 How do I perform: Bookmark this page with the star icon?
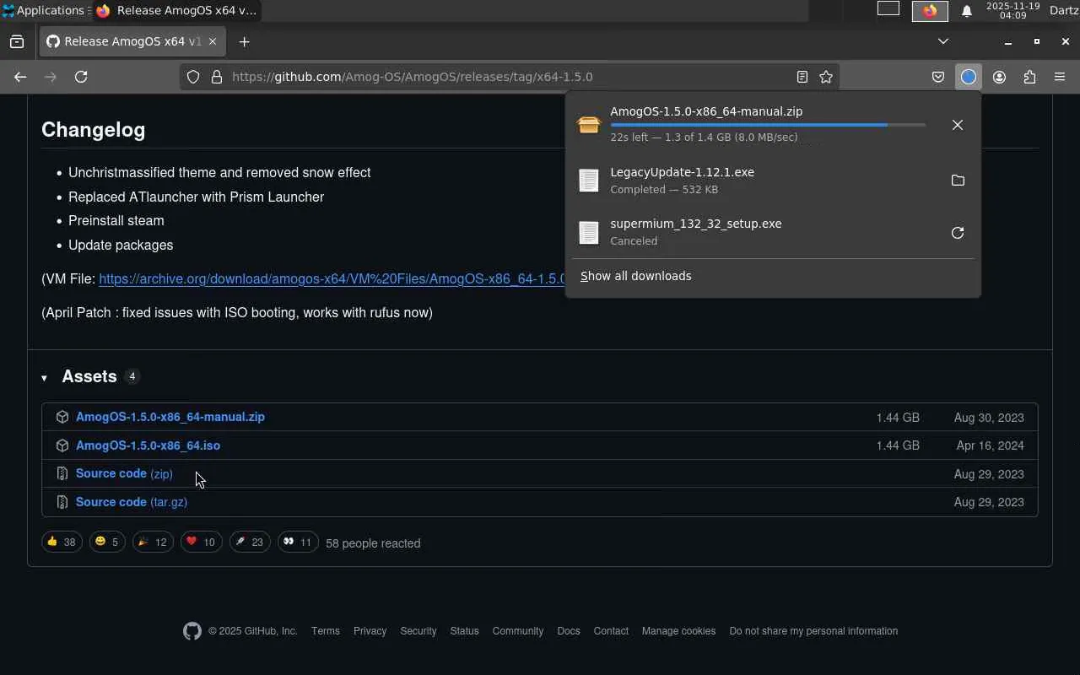click(826, 77)
